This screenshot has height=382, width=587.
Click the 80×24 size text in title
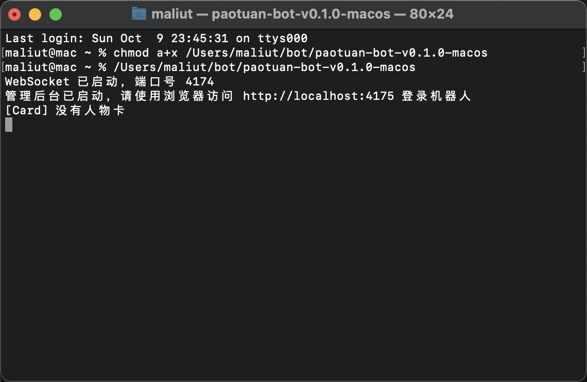point(431,14)
